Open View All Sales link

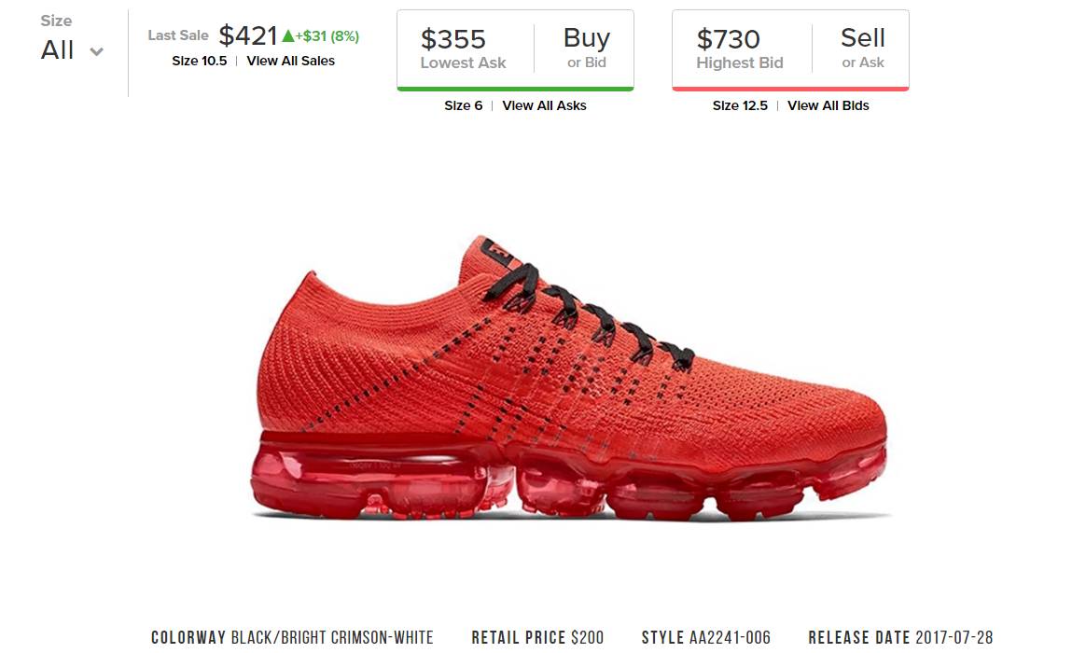click(x=291, y=61)
